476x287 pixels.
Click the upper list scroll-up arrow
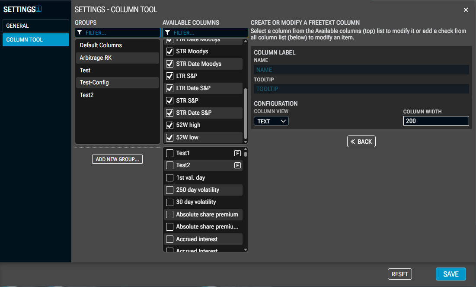tap(246, 42)
